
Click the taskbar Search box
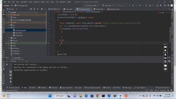[60, 96]
